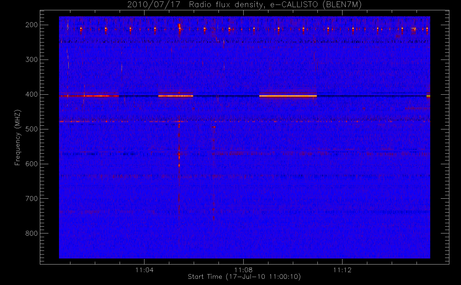Click the red emission band at 400 MHz near 11:01
Image resolution: width=461 pixels, height=285 pixels.
point(89,96)
